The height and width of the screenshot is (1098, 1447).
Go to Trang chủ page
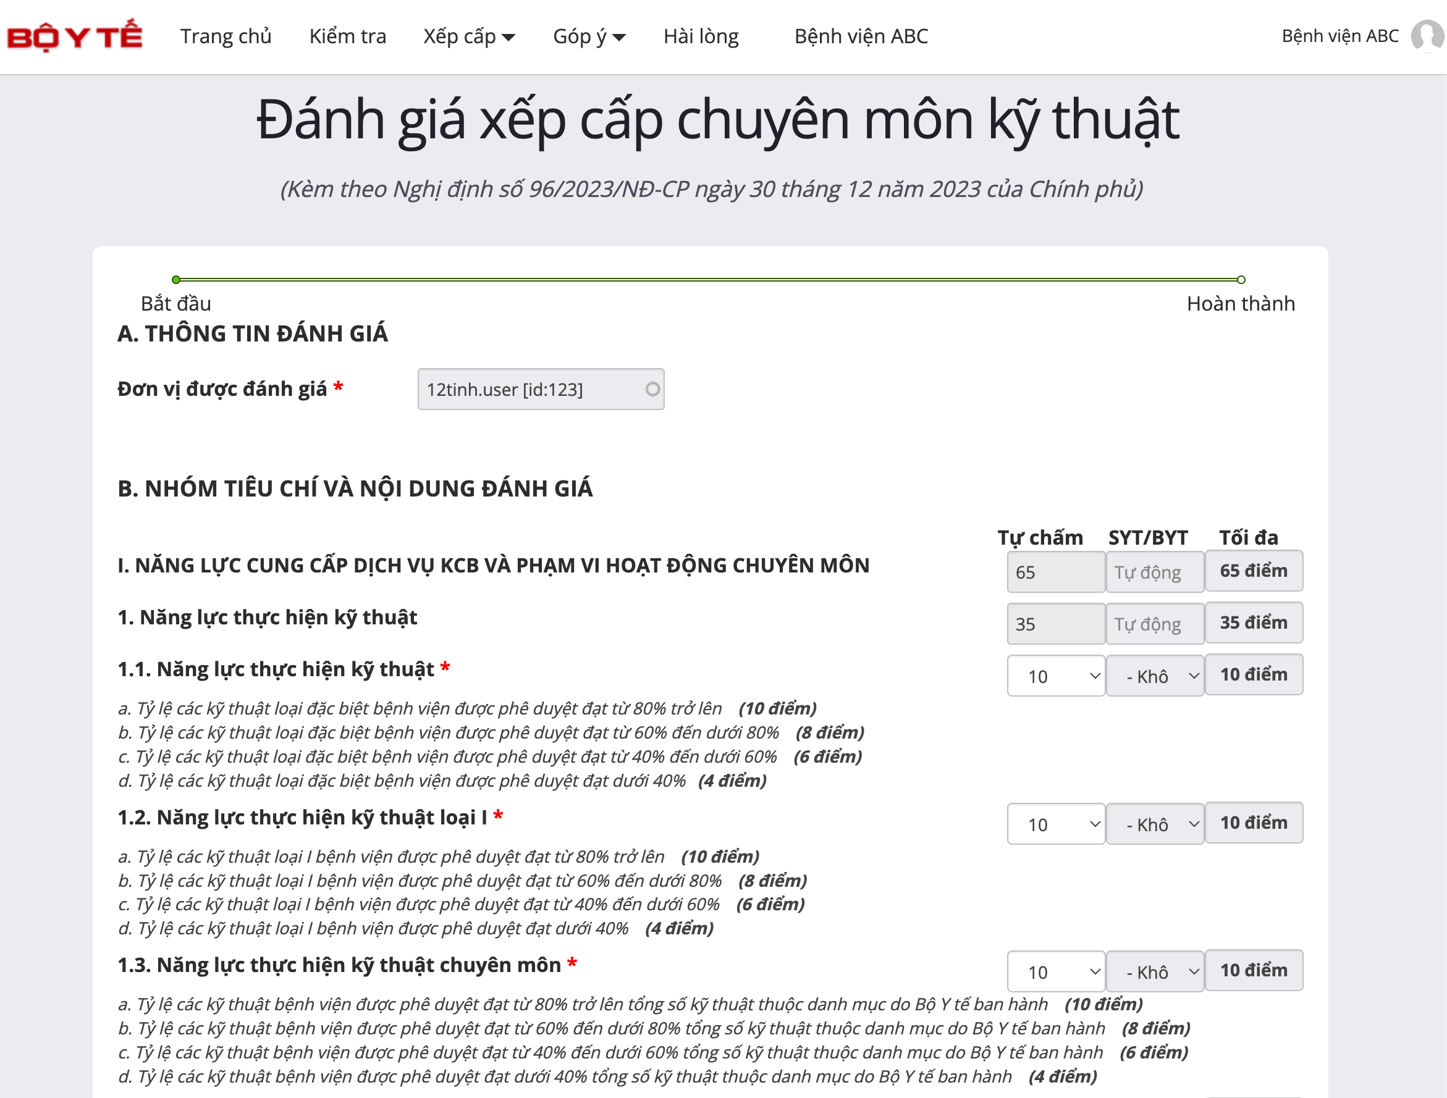(x=226, y=36)
